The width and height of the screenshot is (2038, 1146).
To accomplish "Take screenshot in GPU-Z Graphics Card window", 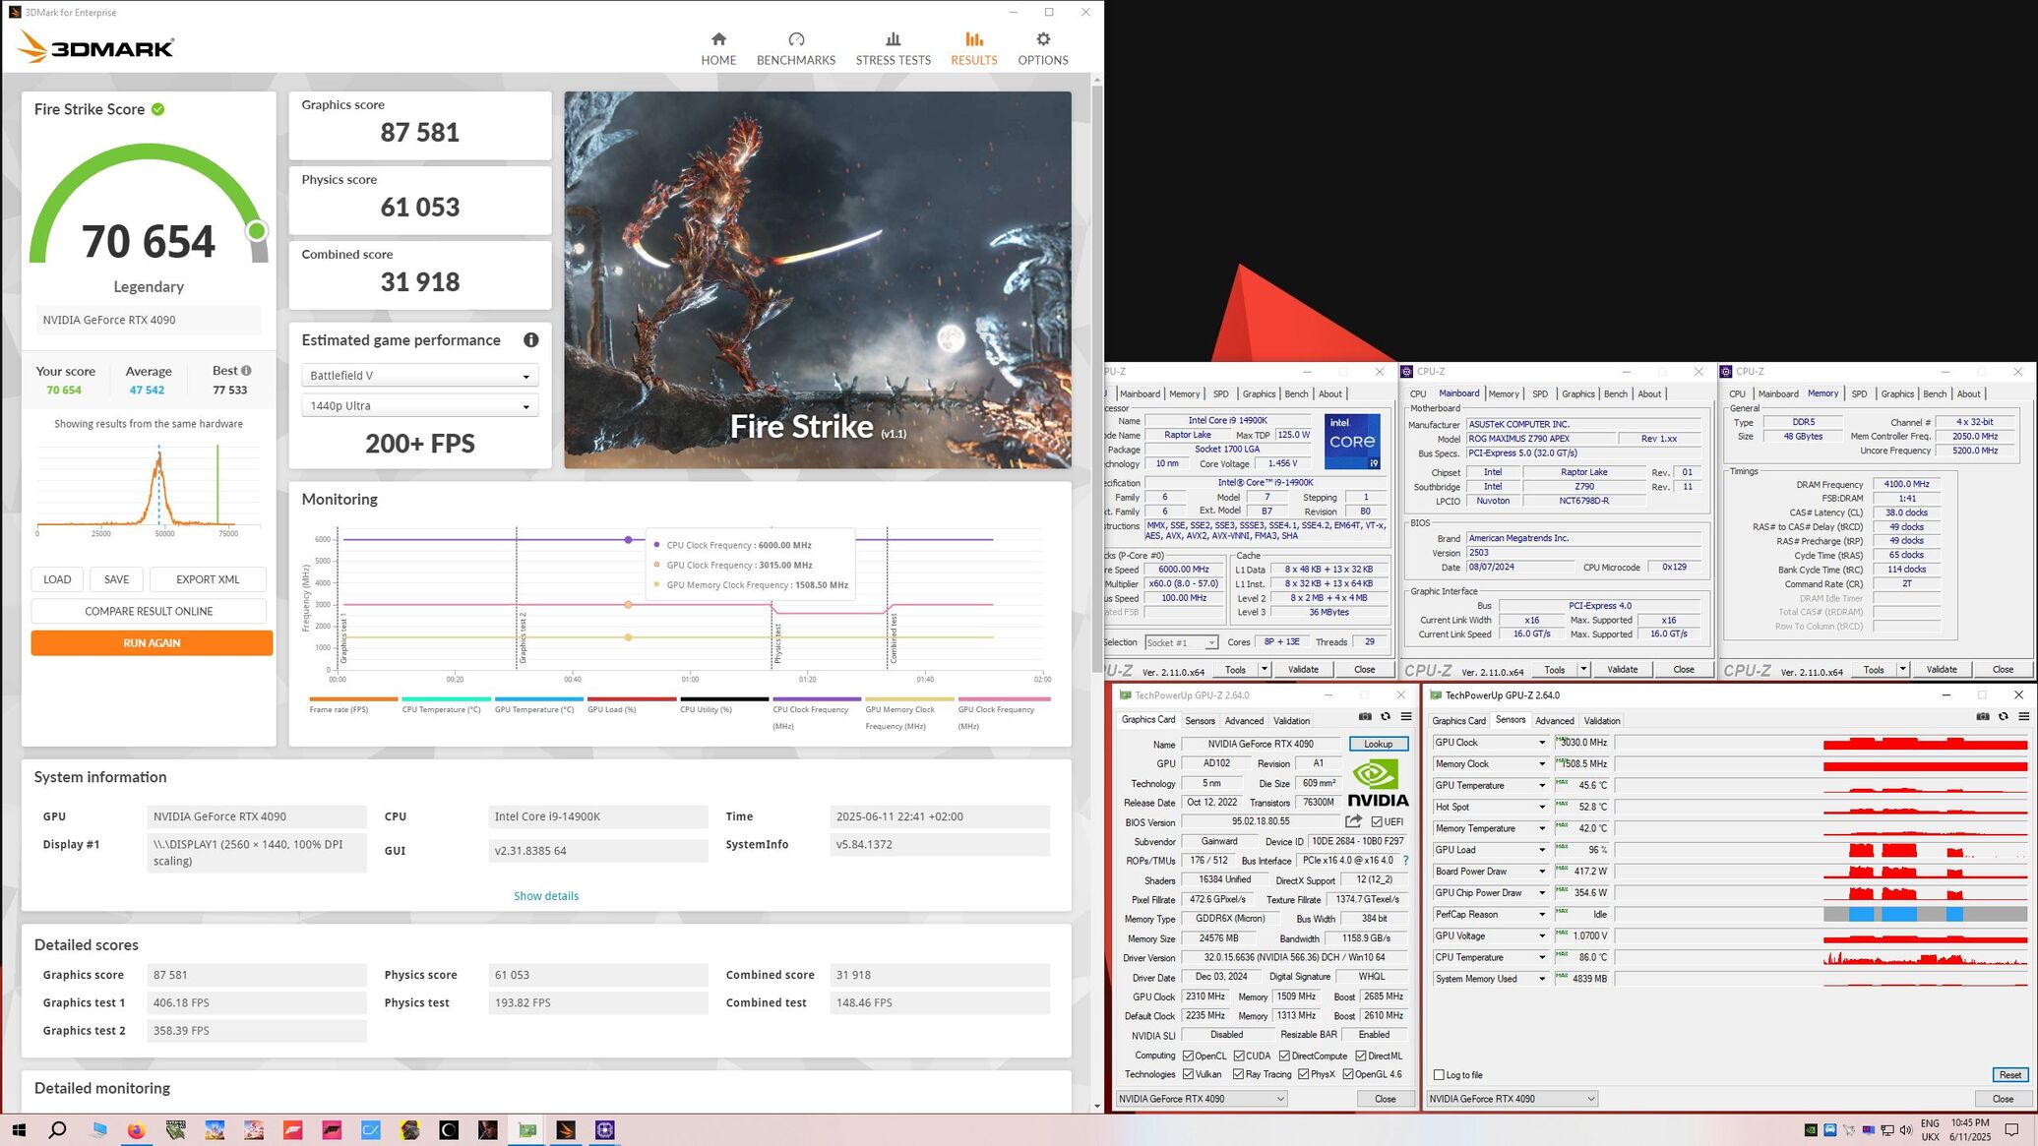I will click(1365, 717).
